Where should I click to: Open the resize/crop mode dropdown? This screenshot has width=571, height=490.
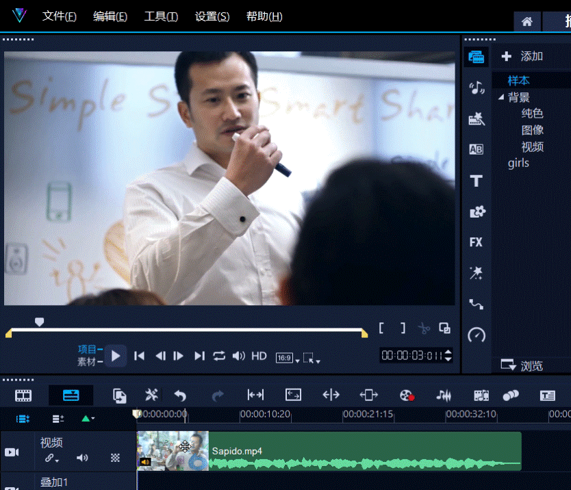click(x=312, y=358)
